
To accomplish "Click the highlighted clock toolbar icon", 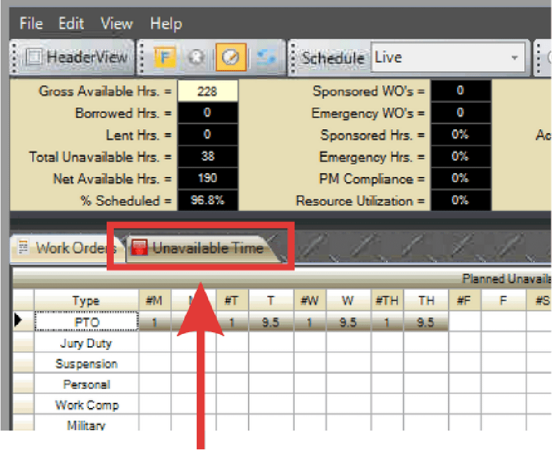I will (x=230, y=58).
